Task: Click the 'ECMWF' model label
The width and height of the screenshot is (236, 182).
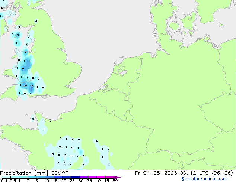Action: tap(60, 173)
